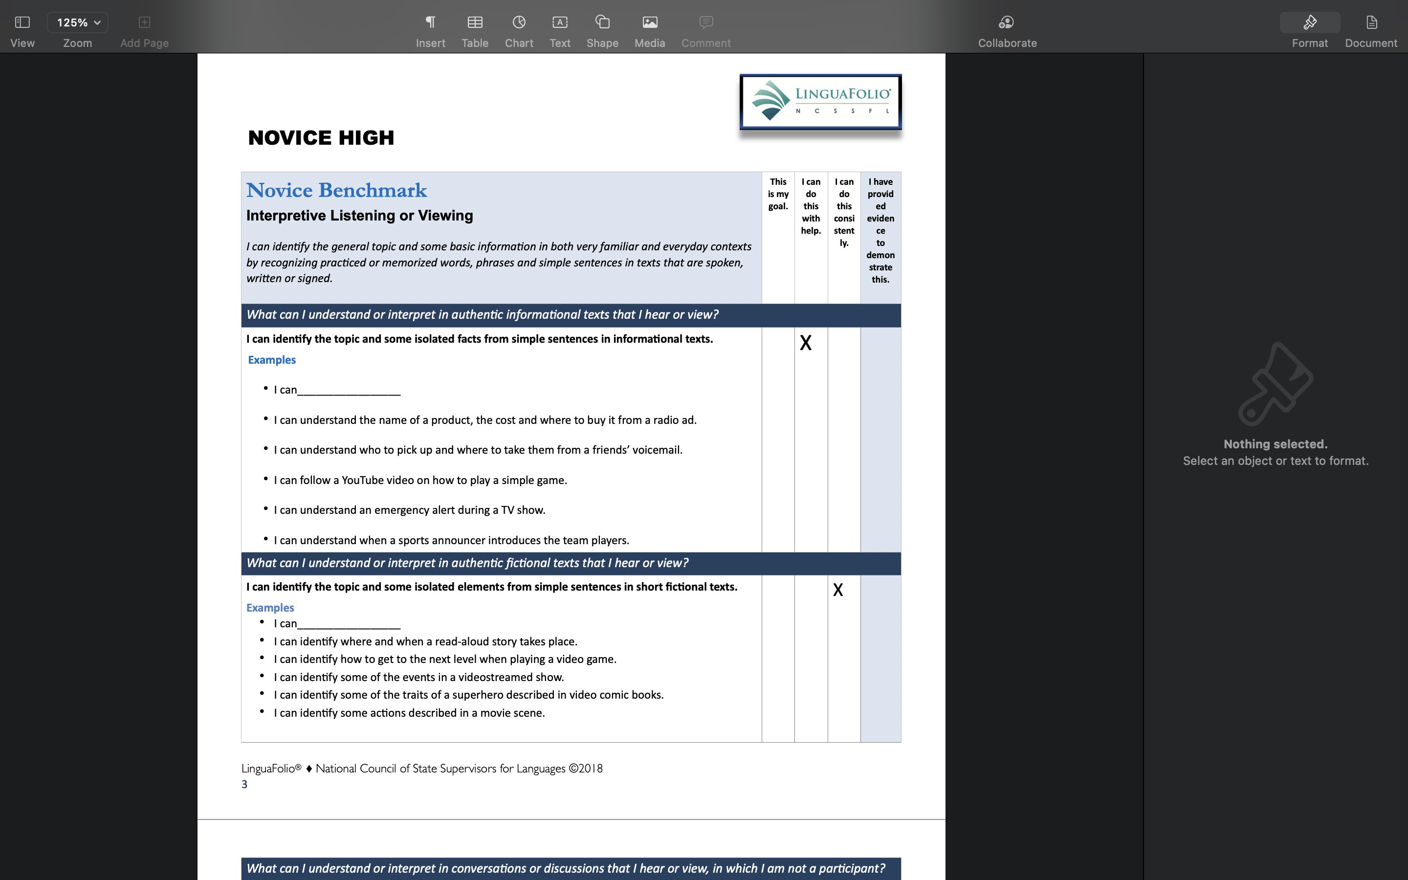Click the read-aloud story bullet
The height and width of the screenshot is (880, 1408).
pyautogui.click(x=425, y=641)
